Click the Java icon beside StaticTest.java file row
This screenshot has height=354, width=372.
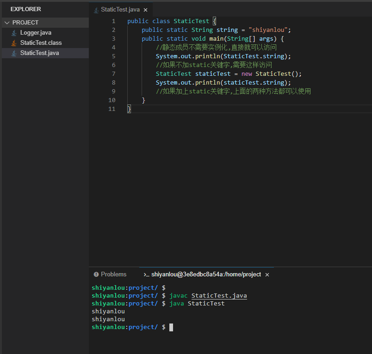click(14, 53)
